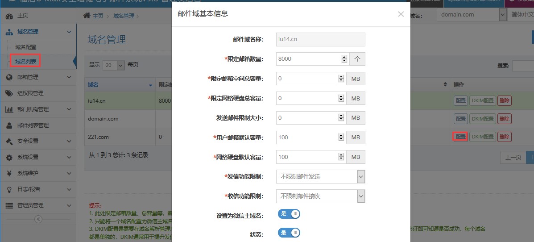Click the gear icon beside 系统设置

[9, 157]
